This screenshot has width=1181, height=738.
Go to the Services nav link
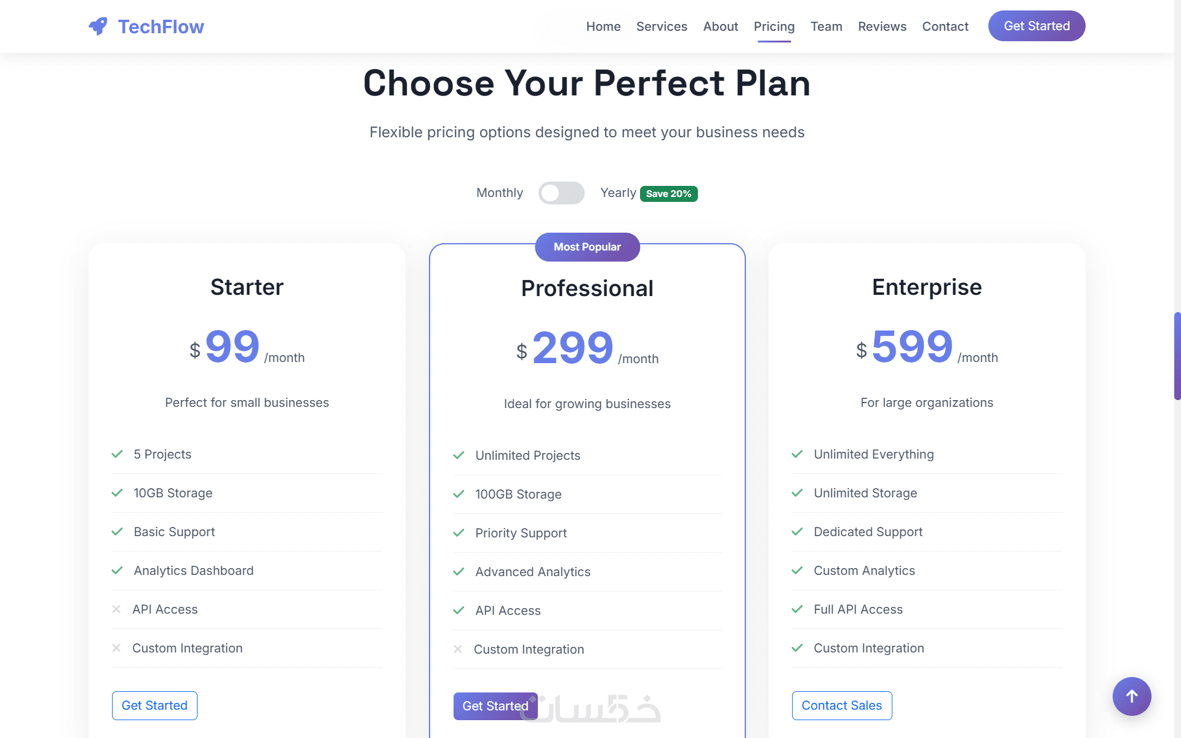[662, 26]
